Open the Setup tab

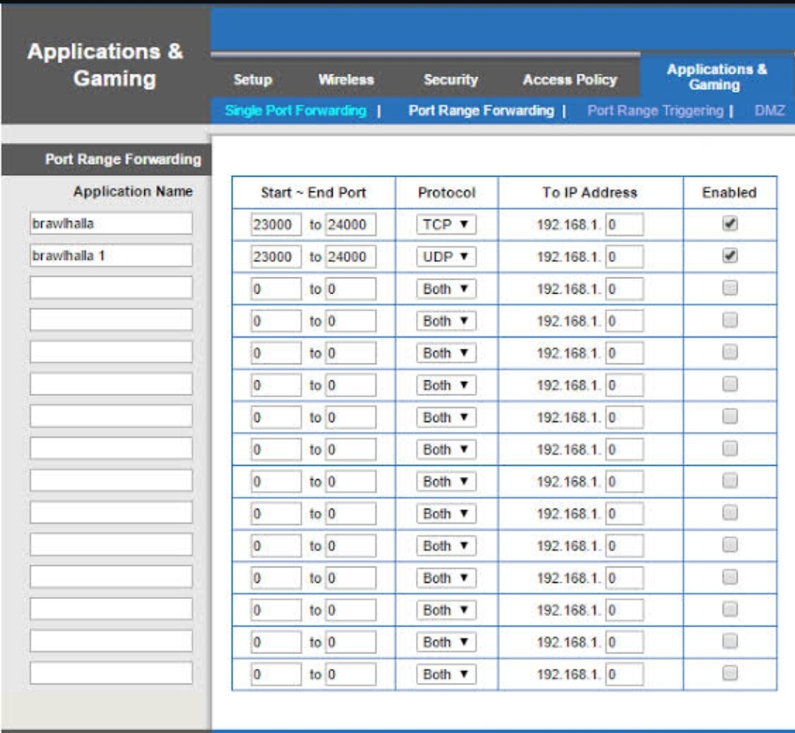point(252,79)
